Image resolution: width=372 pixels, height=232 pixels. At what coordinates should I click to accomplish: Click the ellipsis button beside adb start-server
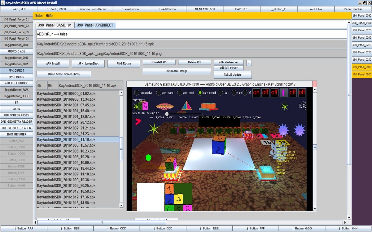[249, 63]
